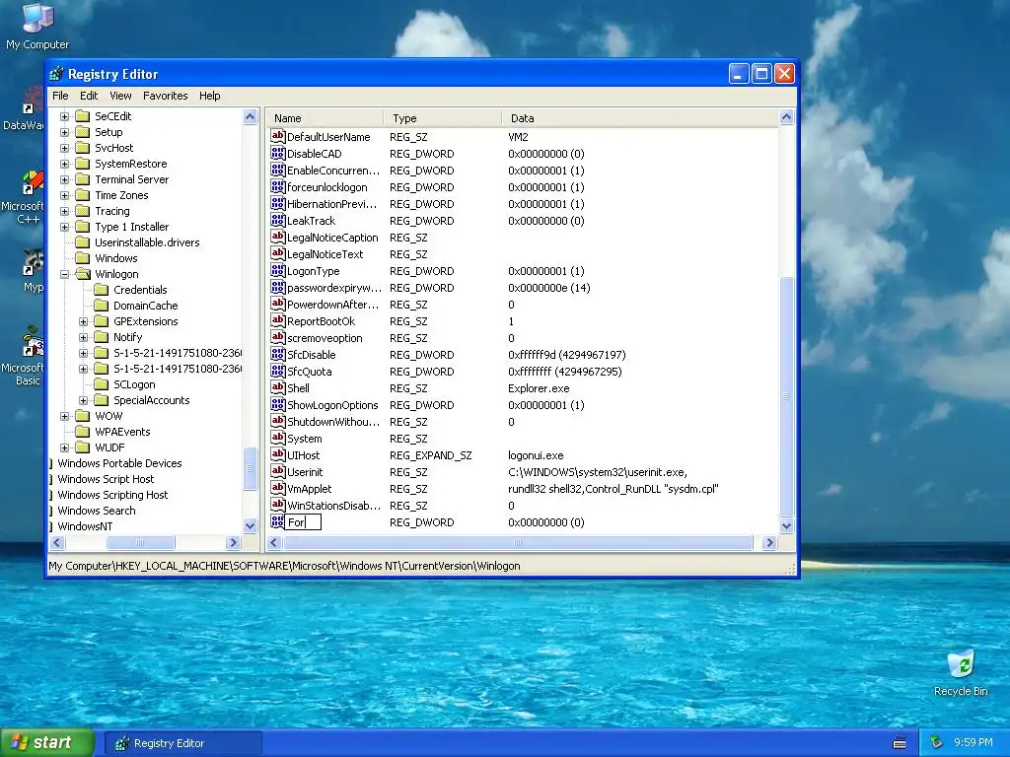This screenshot has width=1010, height=757.
Task: Open the Edit menu
Action: click(x=89, y=96)
